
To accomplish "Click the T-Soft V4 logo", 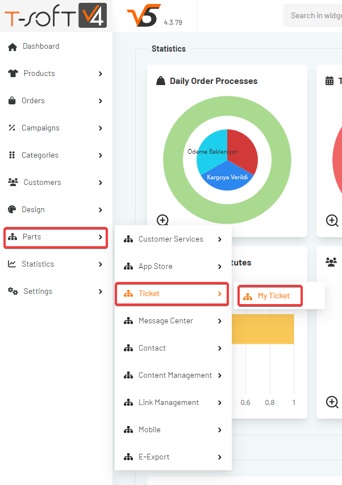I will [x=56, y=16].
